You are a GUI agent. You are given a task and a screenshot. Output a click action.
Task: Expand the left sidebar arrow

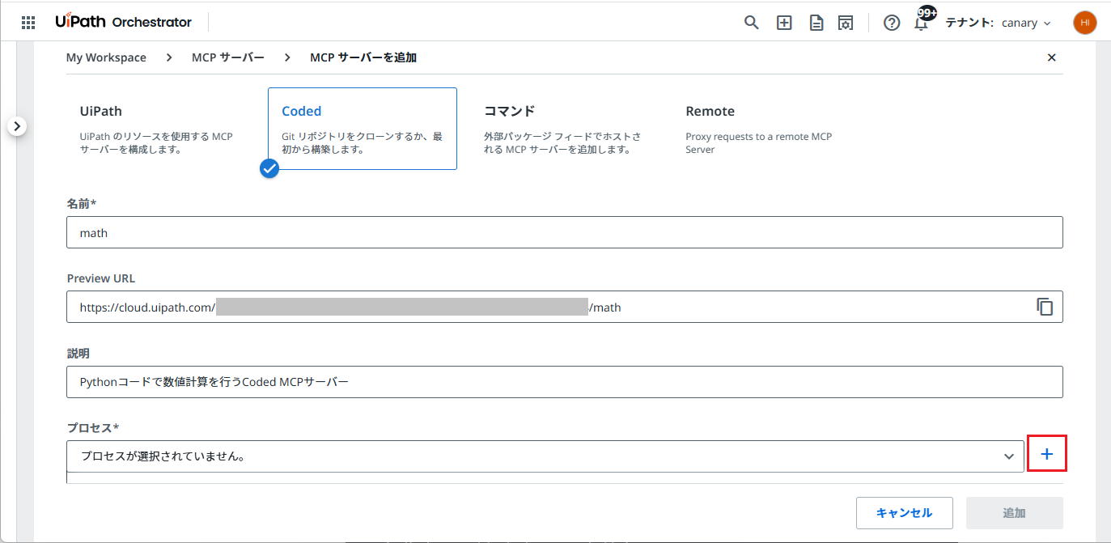(18, 126)
